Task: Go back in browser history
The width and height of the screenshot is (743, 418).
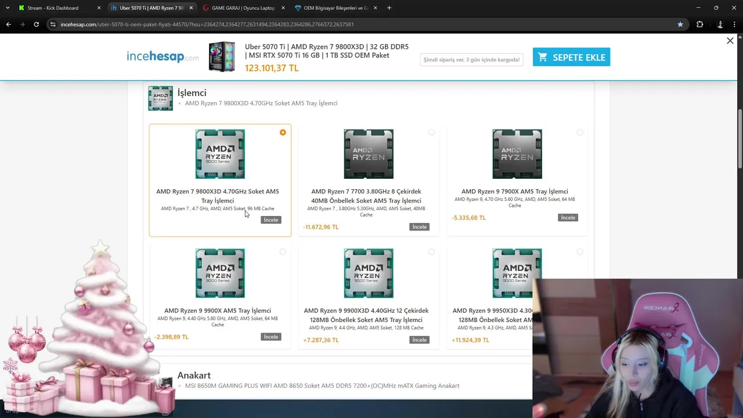Action: coord(8,24)
